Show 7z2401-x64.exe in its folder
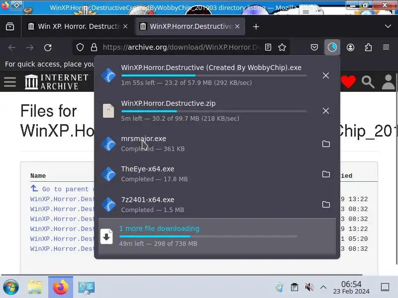 [x=326, y=205]
